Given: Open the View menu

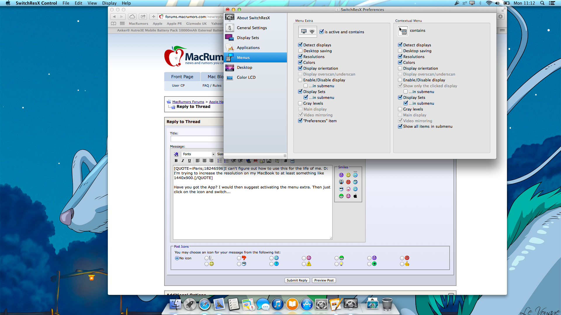Looking at the screenshot, I should (92, 3).
